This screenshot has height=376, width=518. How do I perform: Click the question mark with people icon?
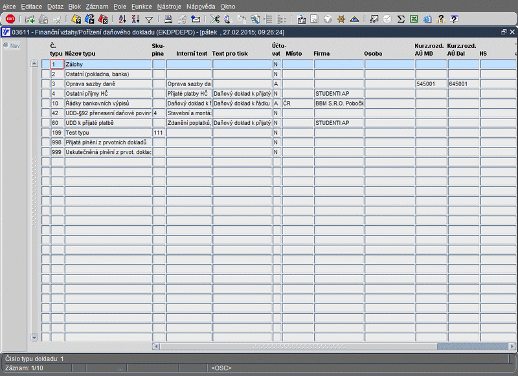441,19
